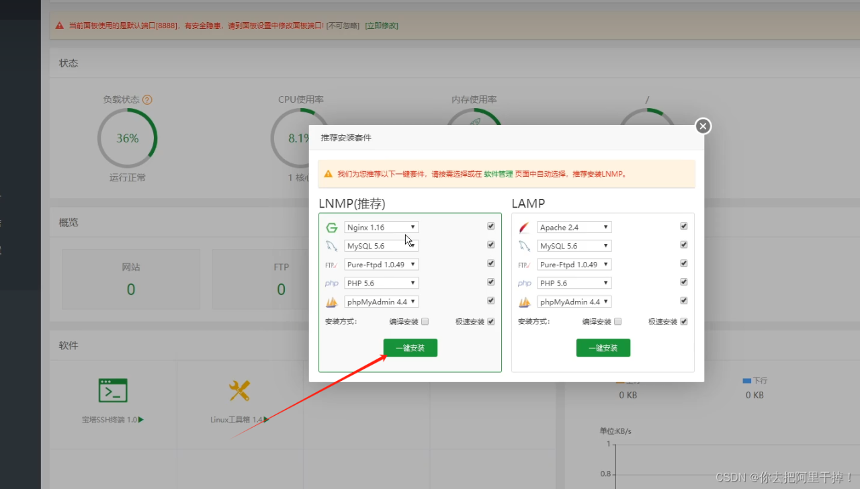Click the blue 下行 legend swatch

click(x=746, y=381)
